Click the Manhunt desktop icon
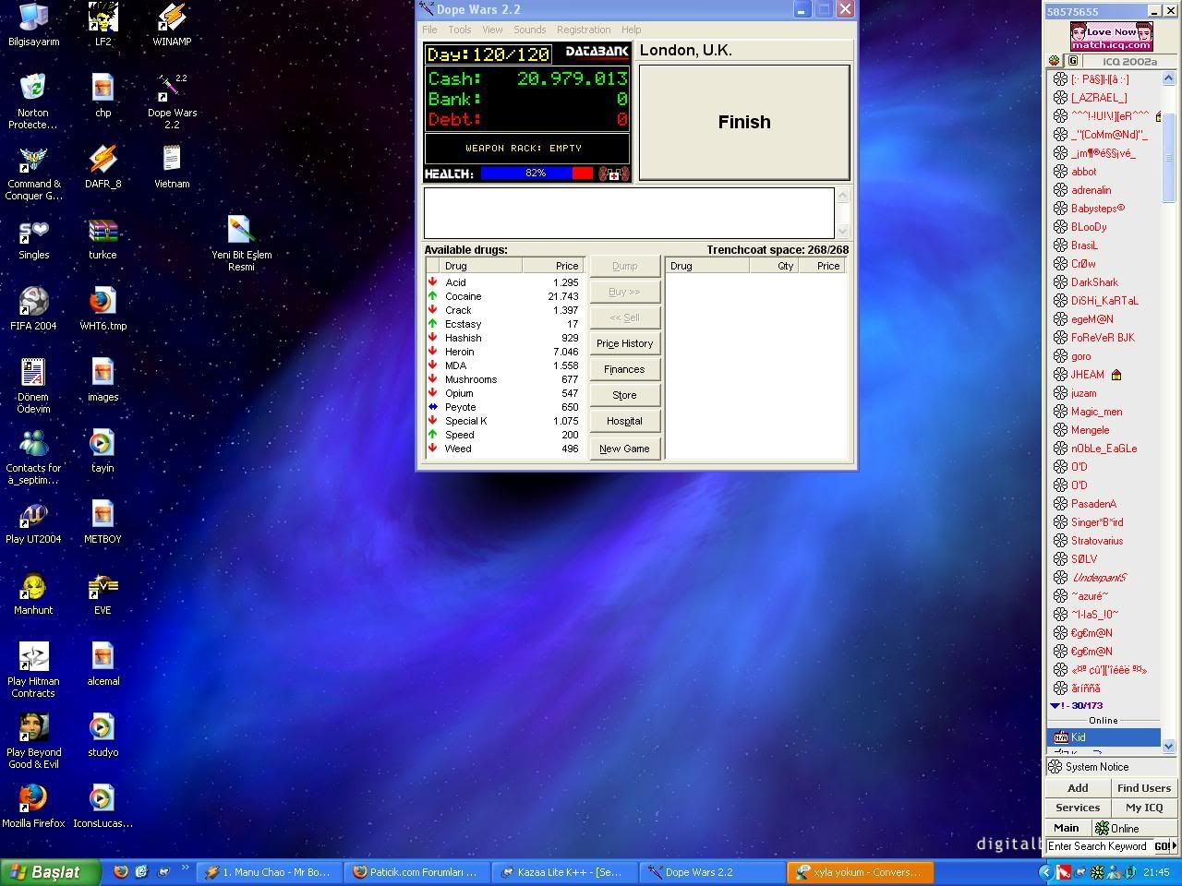 (x=33, y=588)
